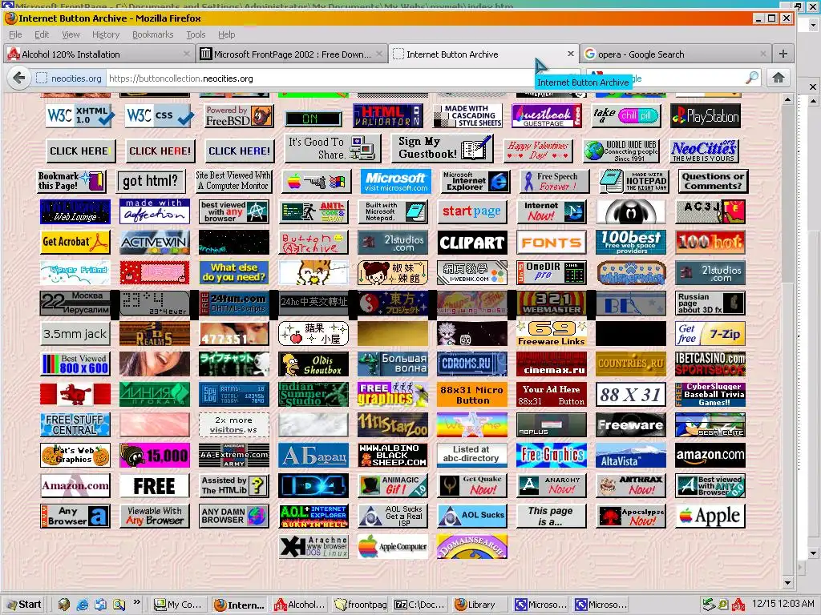The image size is (821, 615).
Task: Click the 3.5mm jack button
Action: (75, 334)
